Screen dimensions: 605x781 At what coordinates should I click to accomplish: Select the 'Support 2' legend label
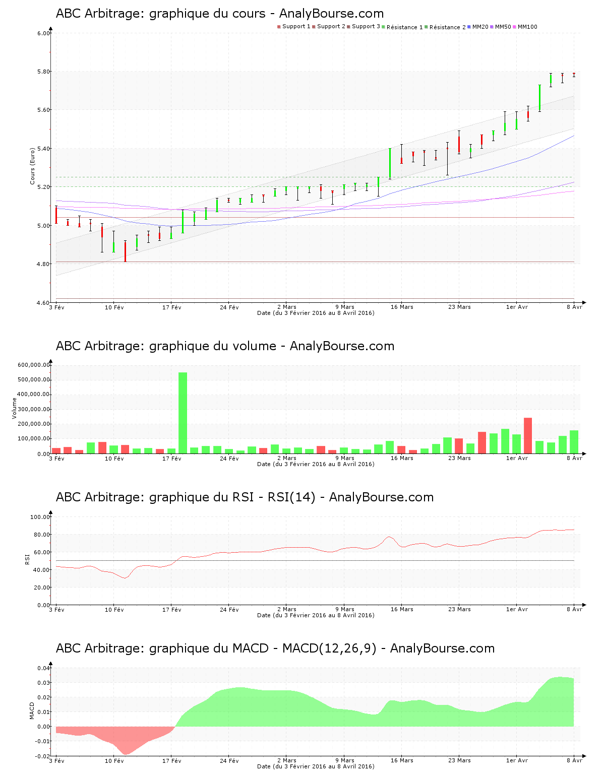[331, 27]
